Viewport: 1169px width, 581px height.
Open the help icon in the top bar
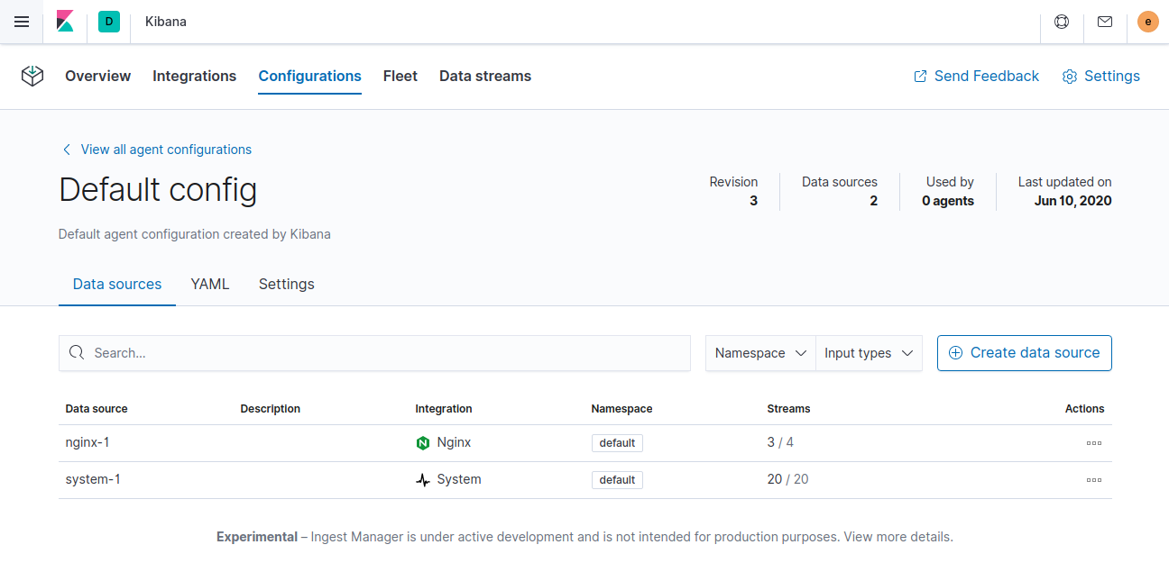pyautogui.click(x=1061, y=21)
